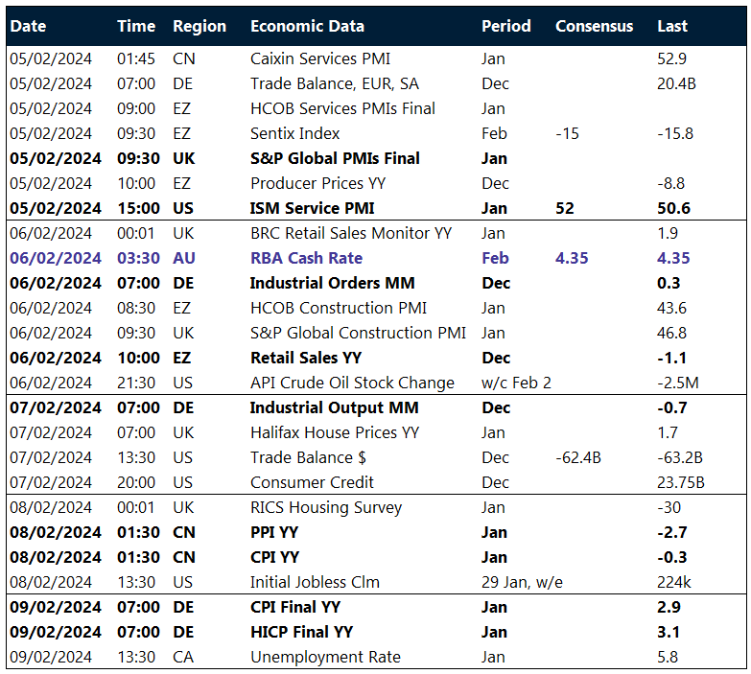Click the Sentix Index entry
The width and height of the screenshot is (751, 674).
point(294,133)
